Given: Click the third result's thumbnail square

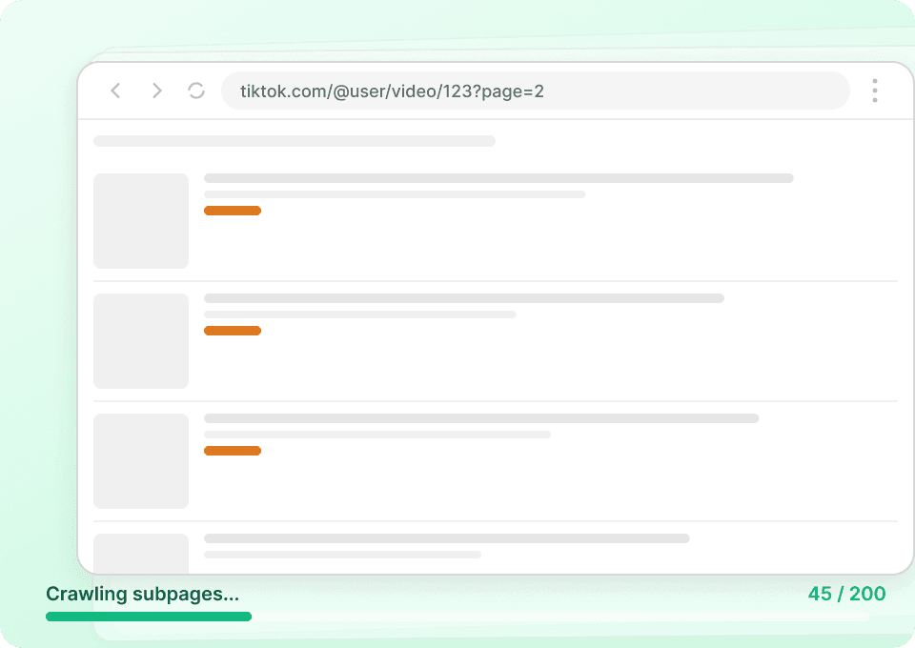Looking at the screenshot, I should (141, 460).
